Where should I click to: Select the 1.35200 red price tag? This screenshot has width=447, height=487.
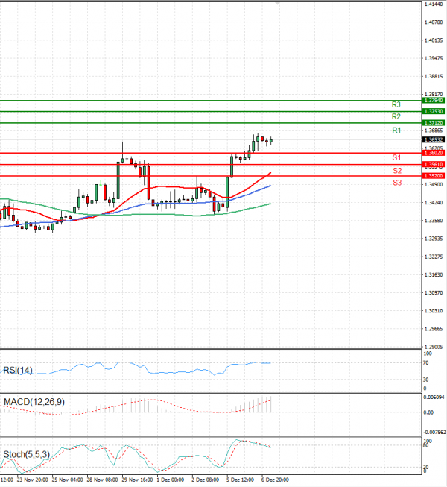point(434,176)
